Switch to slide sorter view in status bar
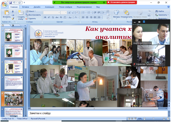 pyautogui.click(x=132, y=119)
